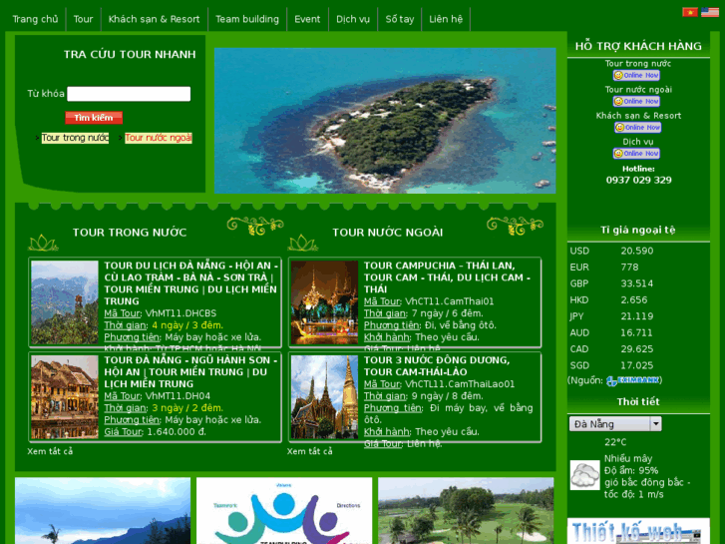725x544 pixels.
Task: Click the SGD rate 17.025
Action: click(x=636, y=365)
